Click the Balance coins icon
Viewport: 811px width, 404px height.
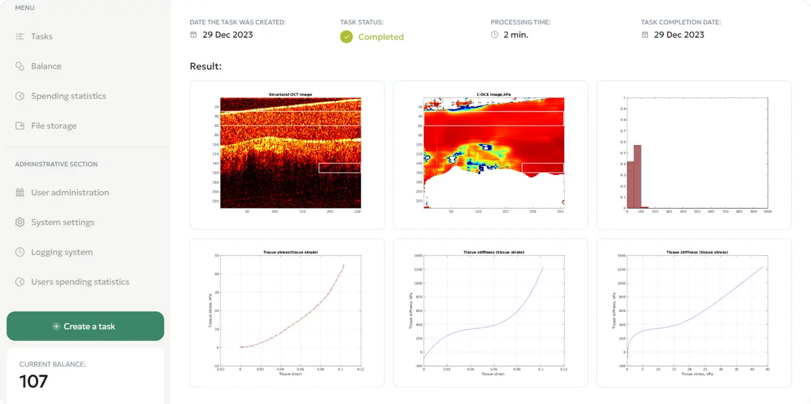coord(20,67)
